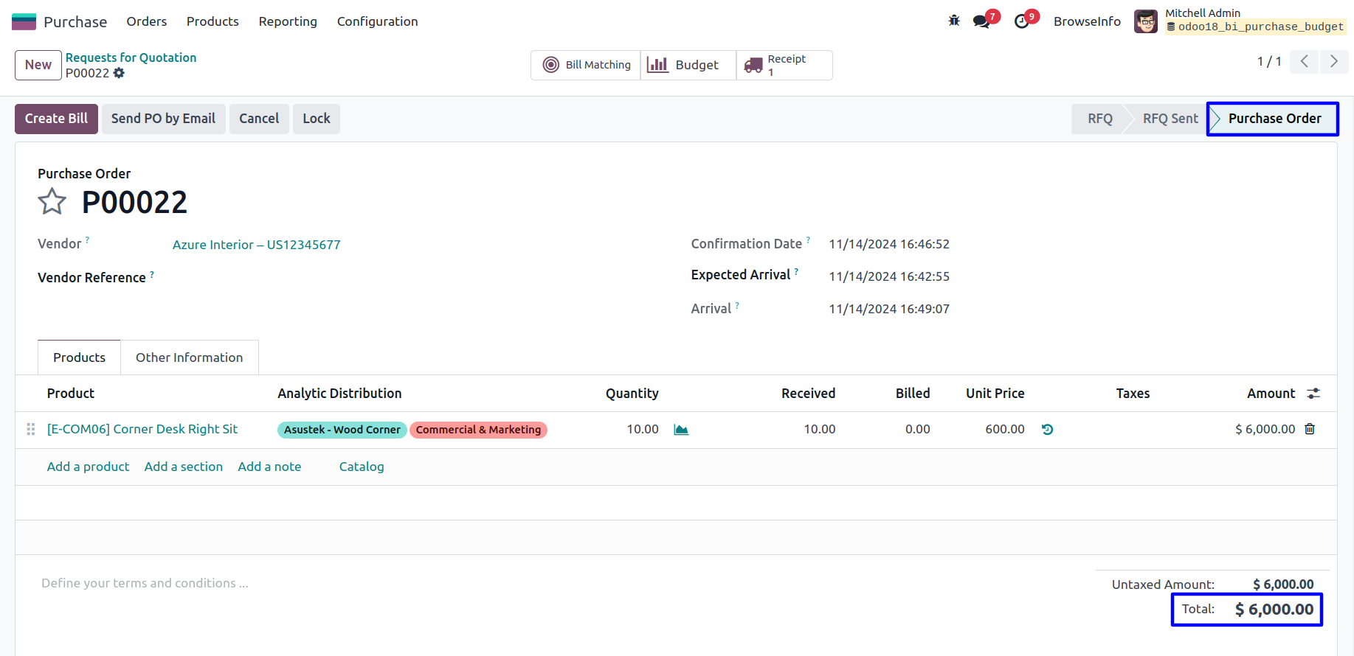The height and width of the screenshot is (656, 1354).
Task: Select the Commercial & Marketing analytic tag
Action: [478, 430]
